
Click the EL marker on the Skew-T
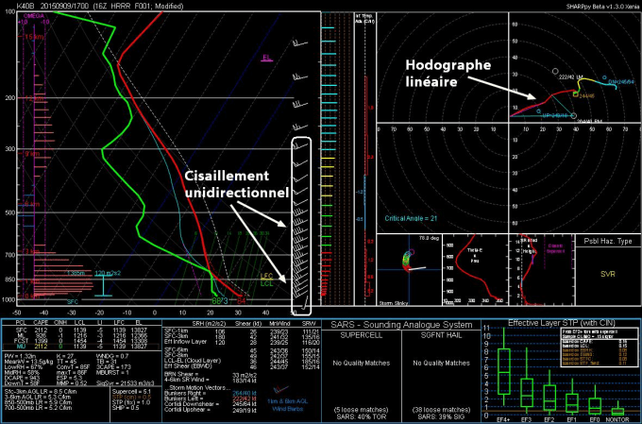[x=267, y=58]
